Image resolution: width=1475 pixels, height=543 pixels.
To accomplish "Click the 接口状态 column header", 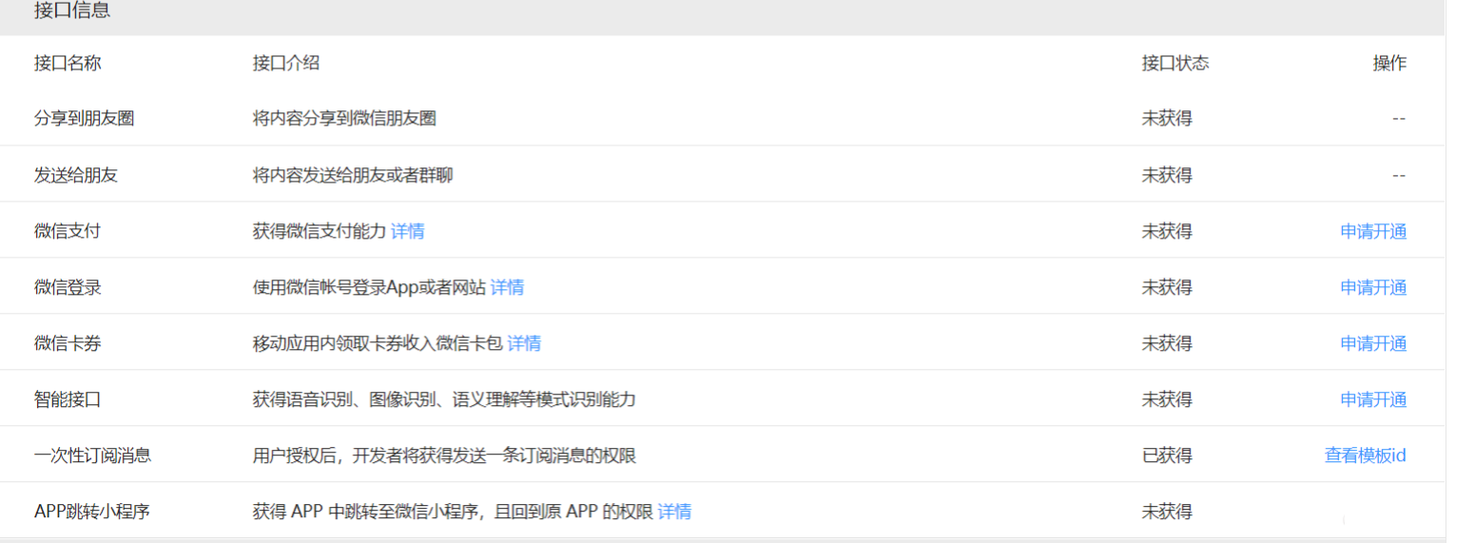I will pos(1175,64).
